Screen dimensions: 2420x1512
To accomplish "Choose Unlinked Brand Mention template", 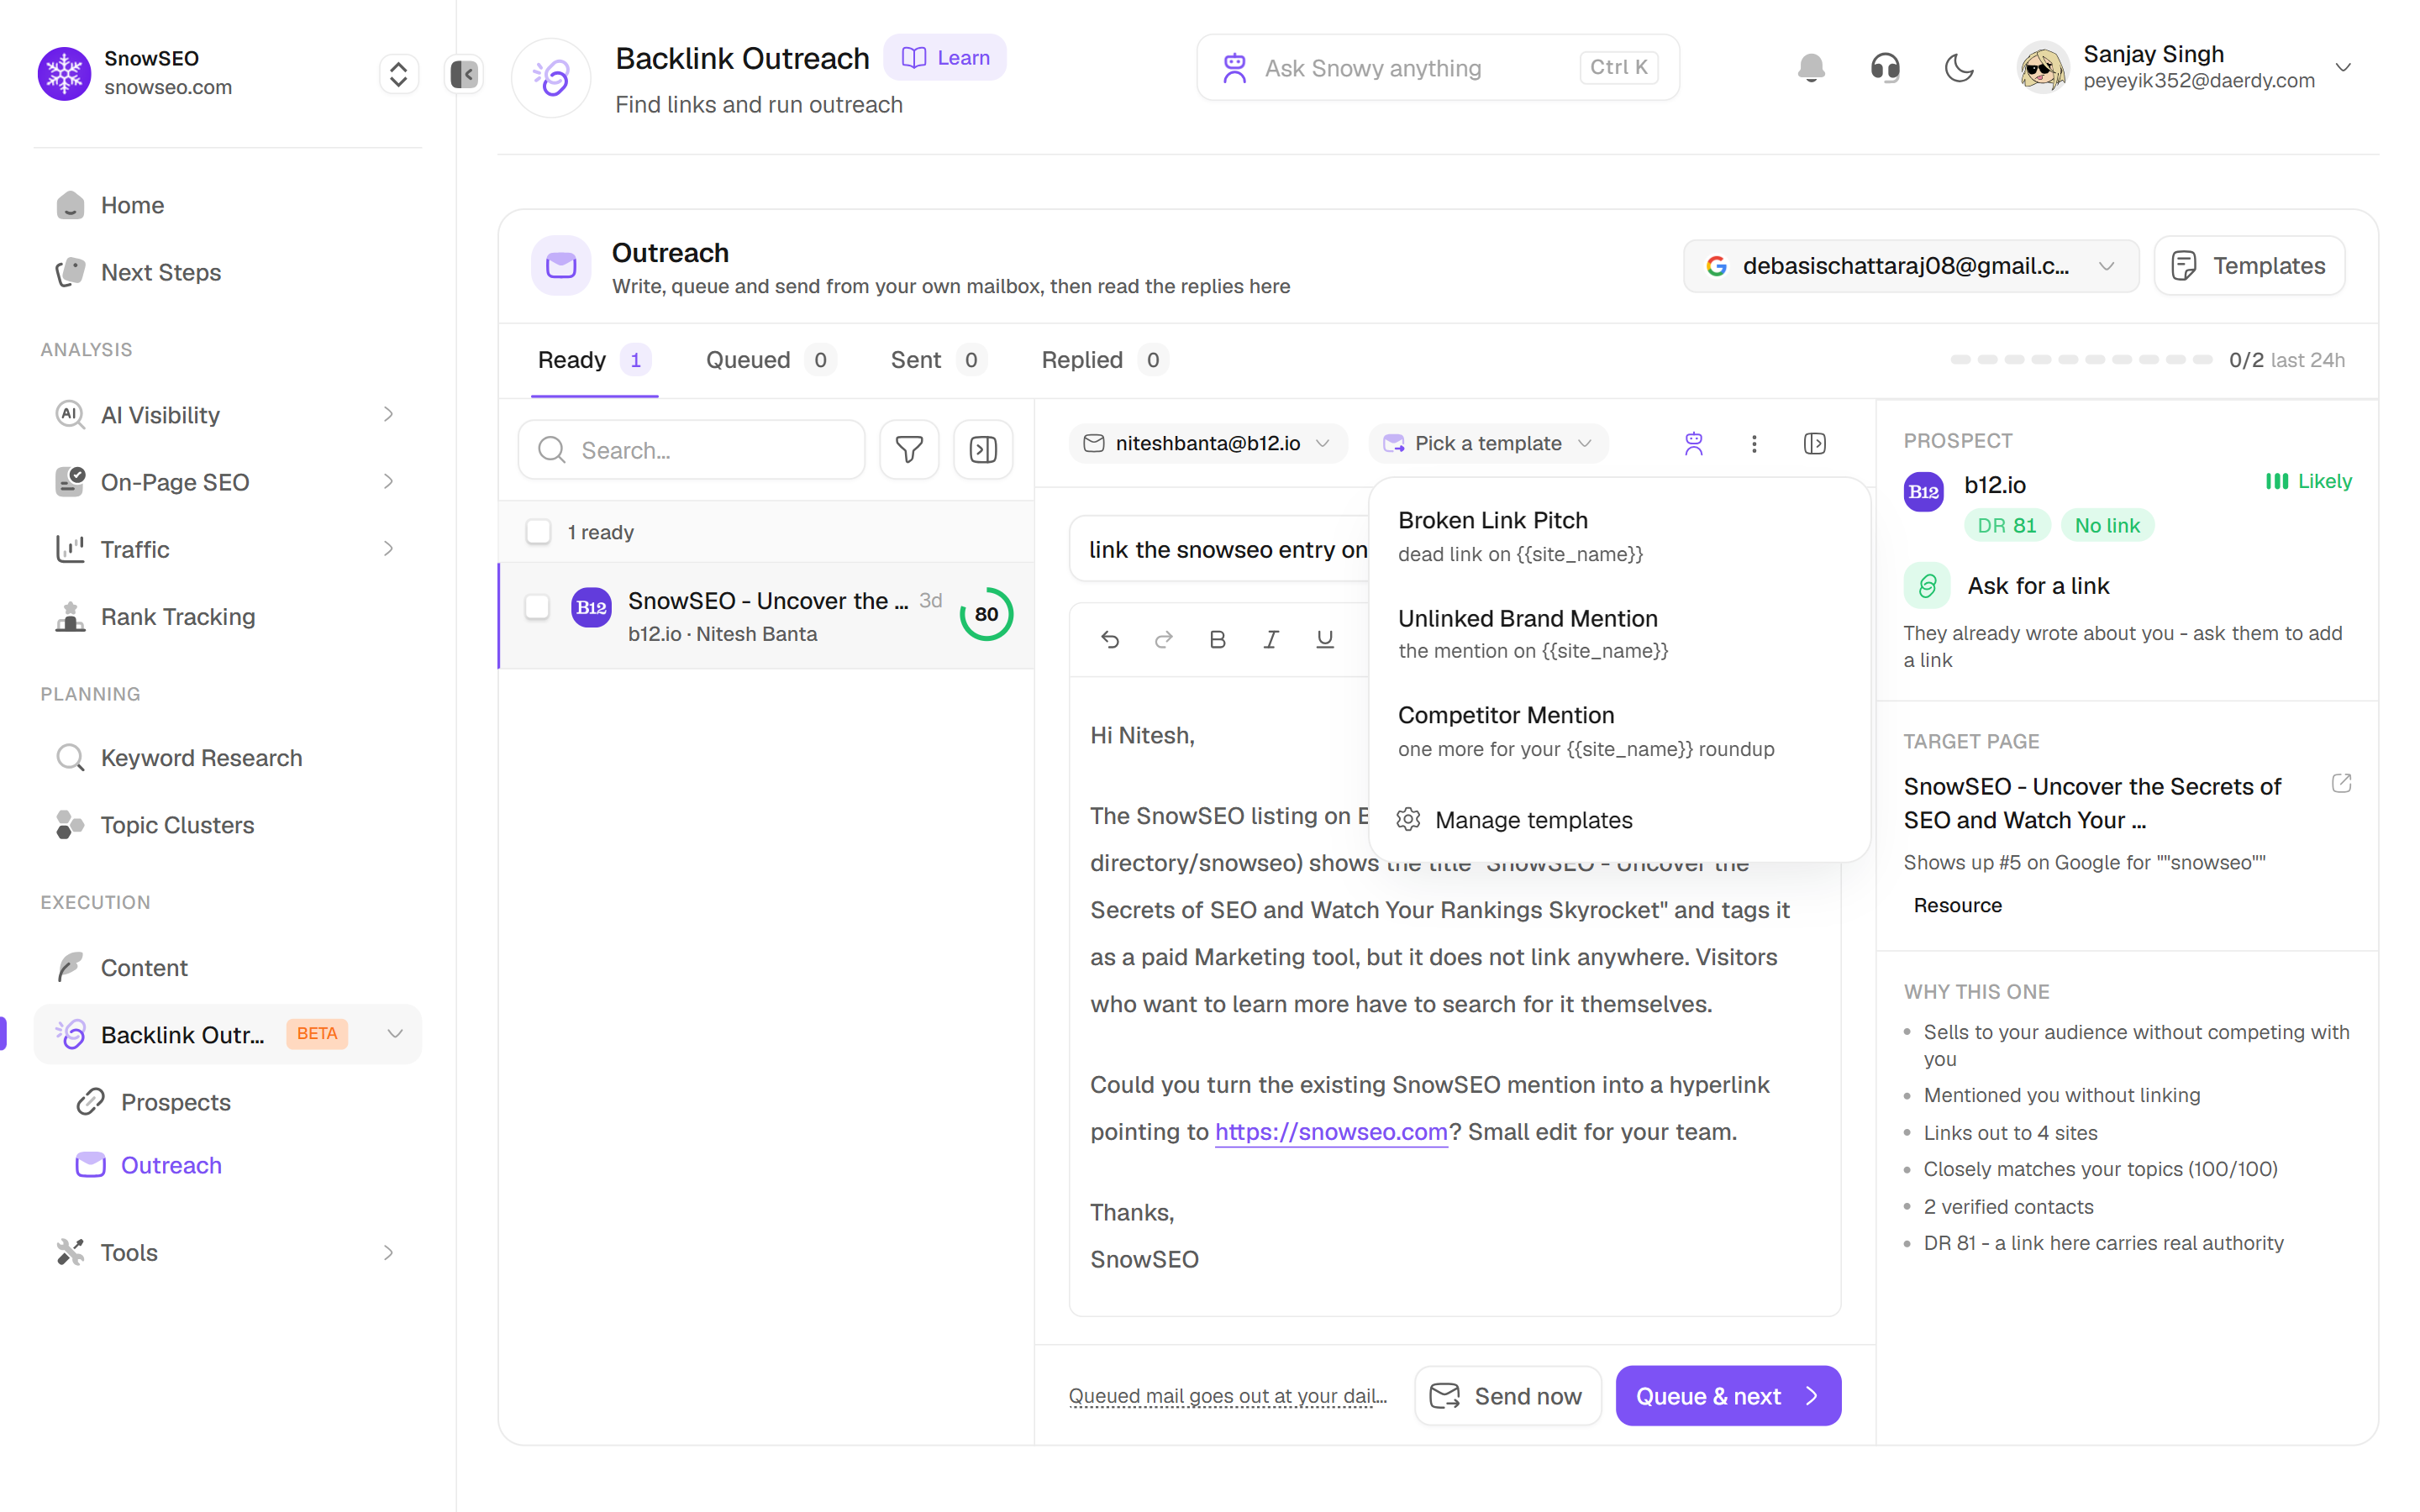I will 1620,634.
